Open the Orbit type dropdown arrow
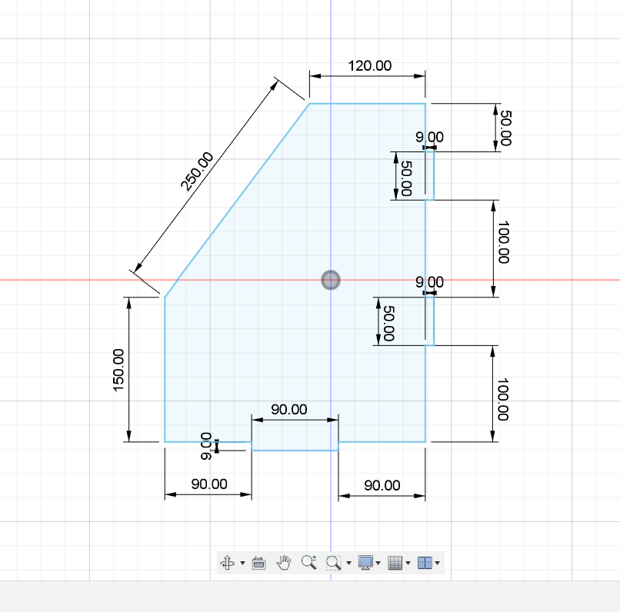 point(242,563)
